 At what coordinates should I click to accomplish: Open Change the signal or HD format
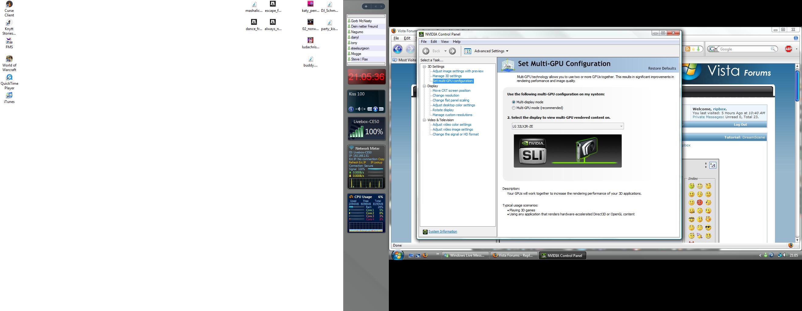(x=455, y=134)
